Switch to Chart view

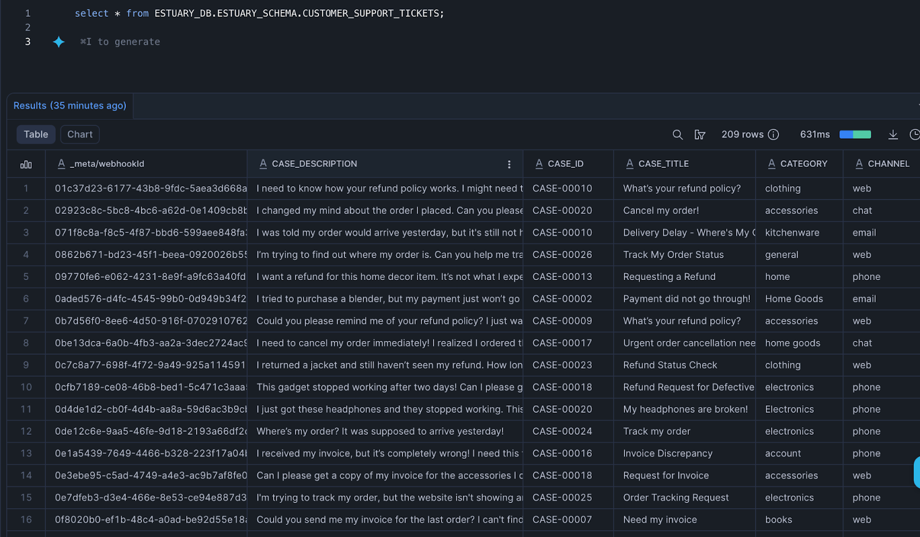[x=79, y=134]
